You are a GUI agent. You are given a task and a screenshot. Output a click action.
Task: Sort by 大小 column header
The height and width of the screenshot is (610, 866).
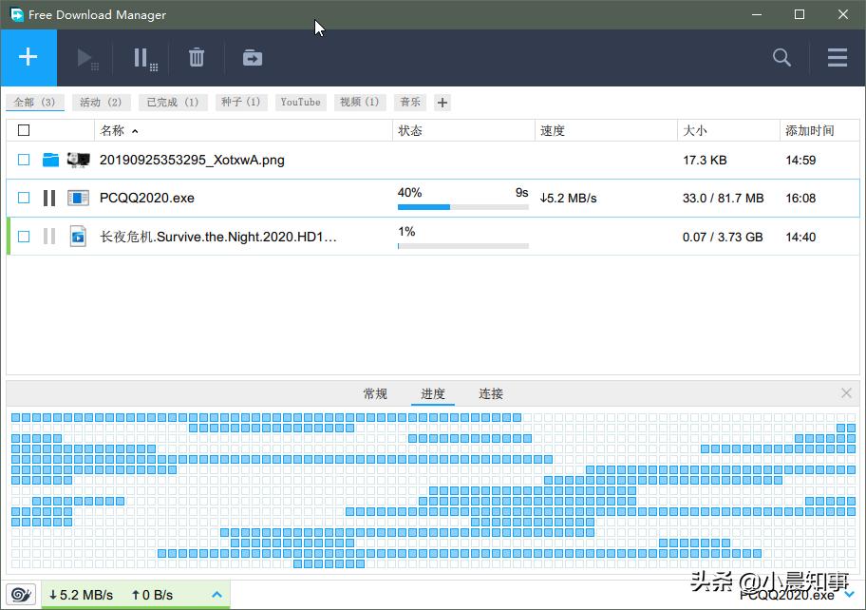[x=728, y=130]
